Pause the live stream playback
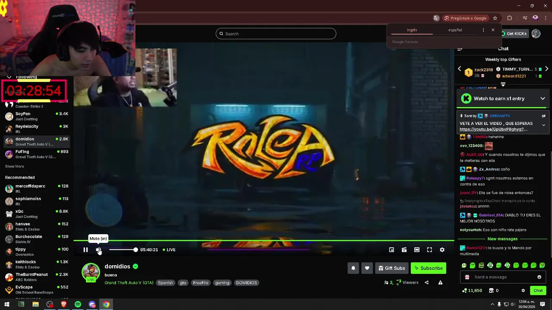The image size is (552, 310). (85, 250)
